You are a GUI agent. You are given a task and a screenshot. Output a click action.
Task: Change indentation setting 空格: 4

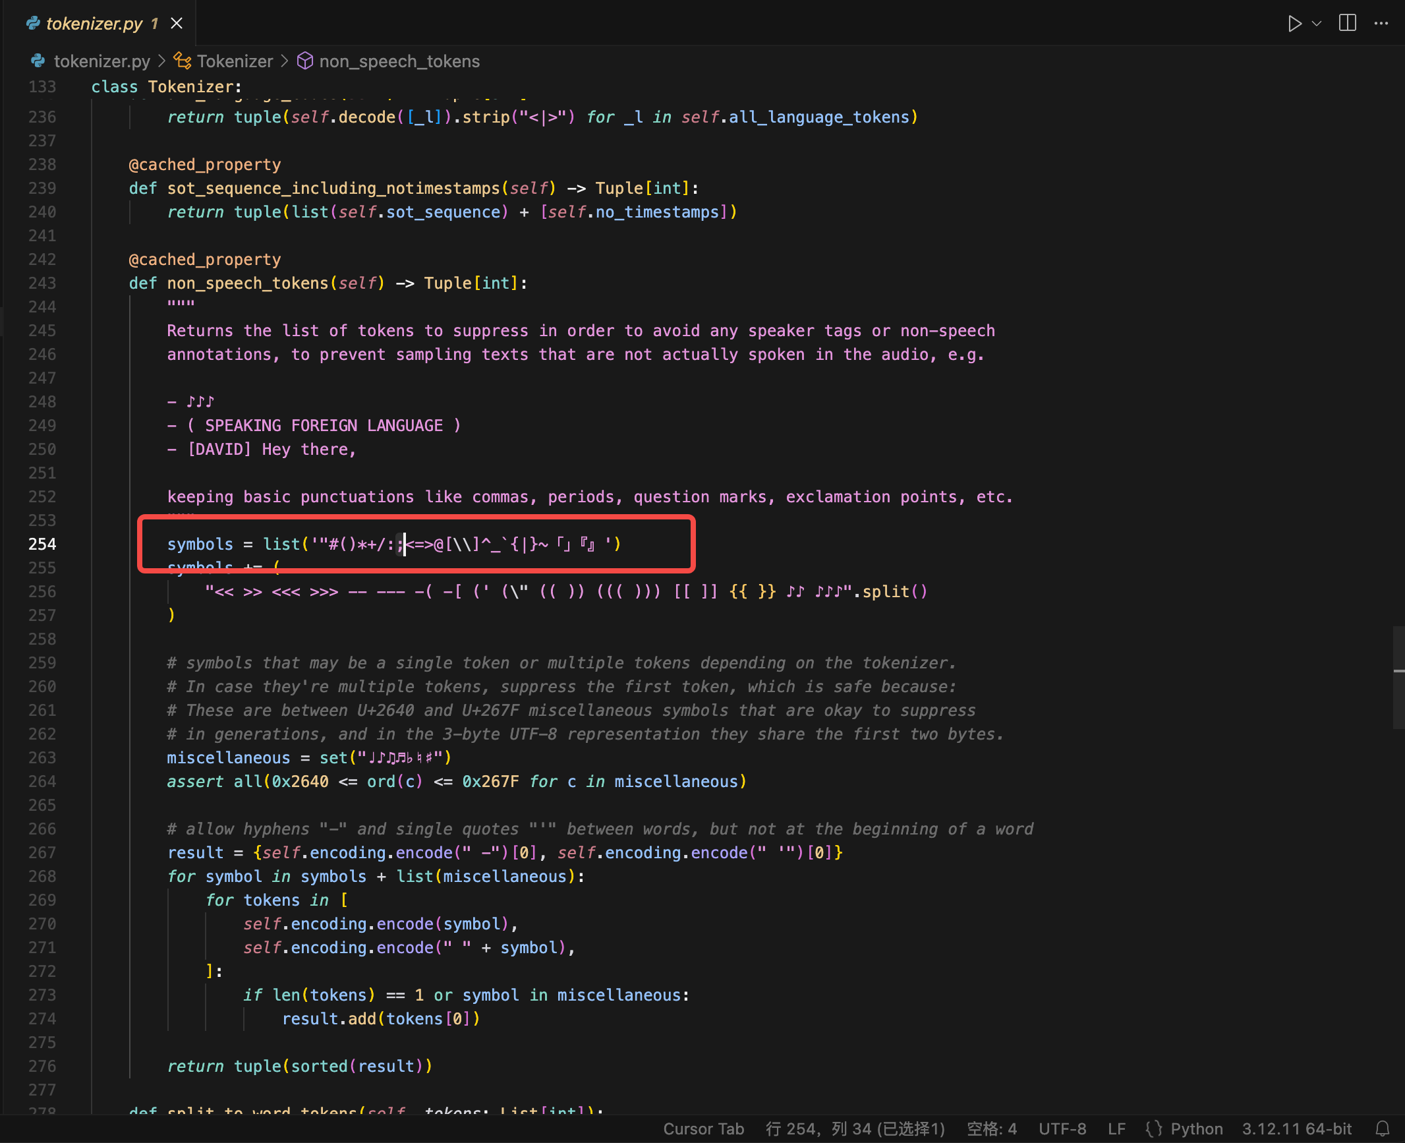pyautogui.click(x=991, y=1128)
